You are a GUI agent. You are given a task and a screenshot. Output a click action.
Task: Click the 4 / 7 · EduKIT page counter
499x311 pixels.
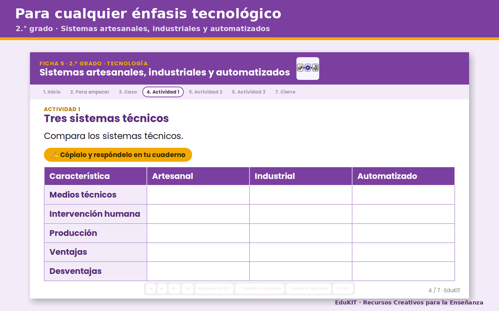pos(444,290)
